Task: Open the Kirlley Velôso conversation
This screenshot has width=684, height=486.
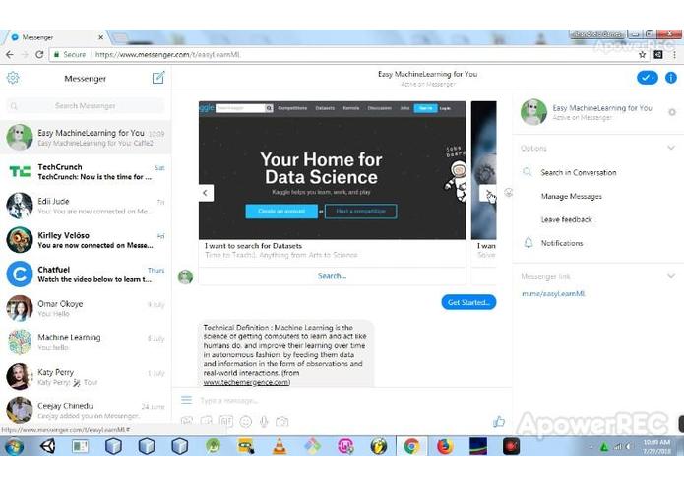Action: pos(86,240)
